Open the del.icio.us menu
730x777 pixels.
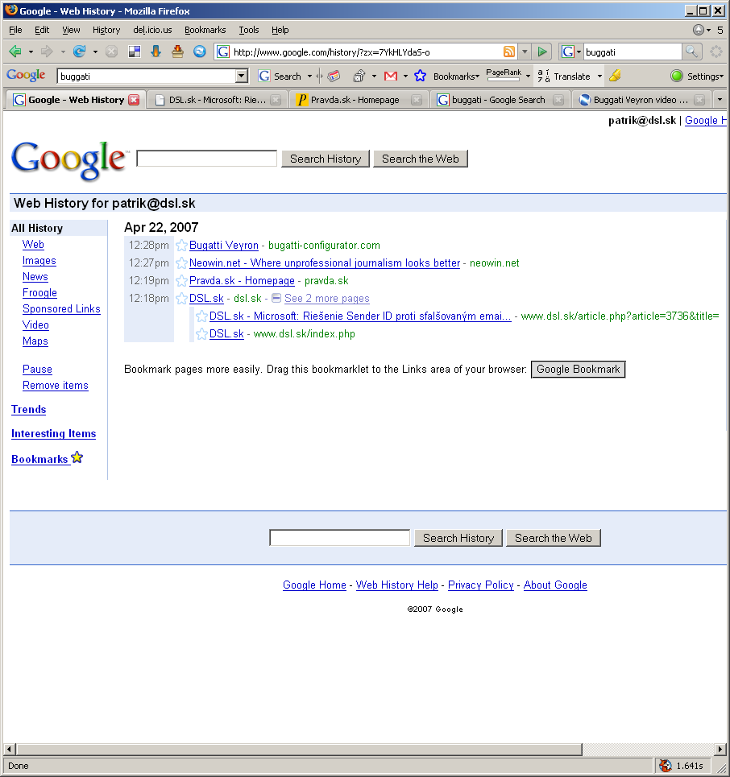pyautogui.click(x=152, y=30)
